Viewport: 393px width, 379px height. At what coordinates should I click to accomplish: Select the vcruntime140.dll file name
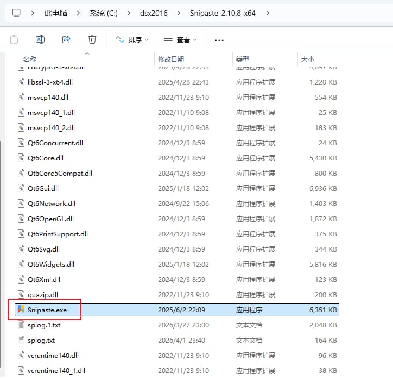click(53, 356)
